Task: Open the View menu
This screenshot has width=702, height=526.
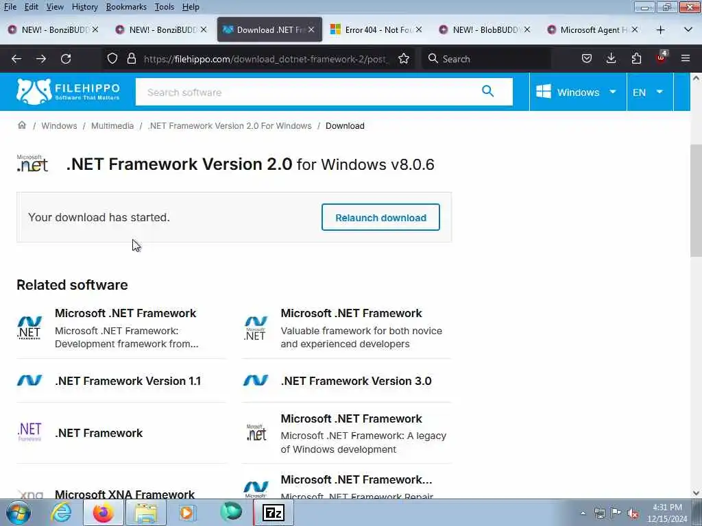Action: (x=55, y=7)
